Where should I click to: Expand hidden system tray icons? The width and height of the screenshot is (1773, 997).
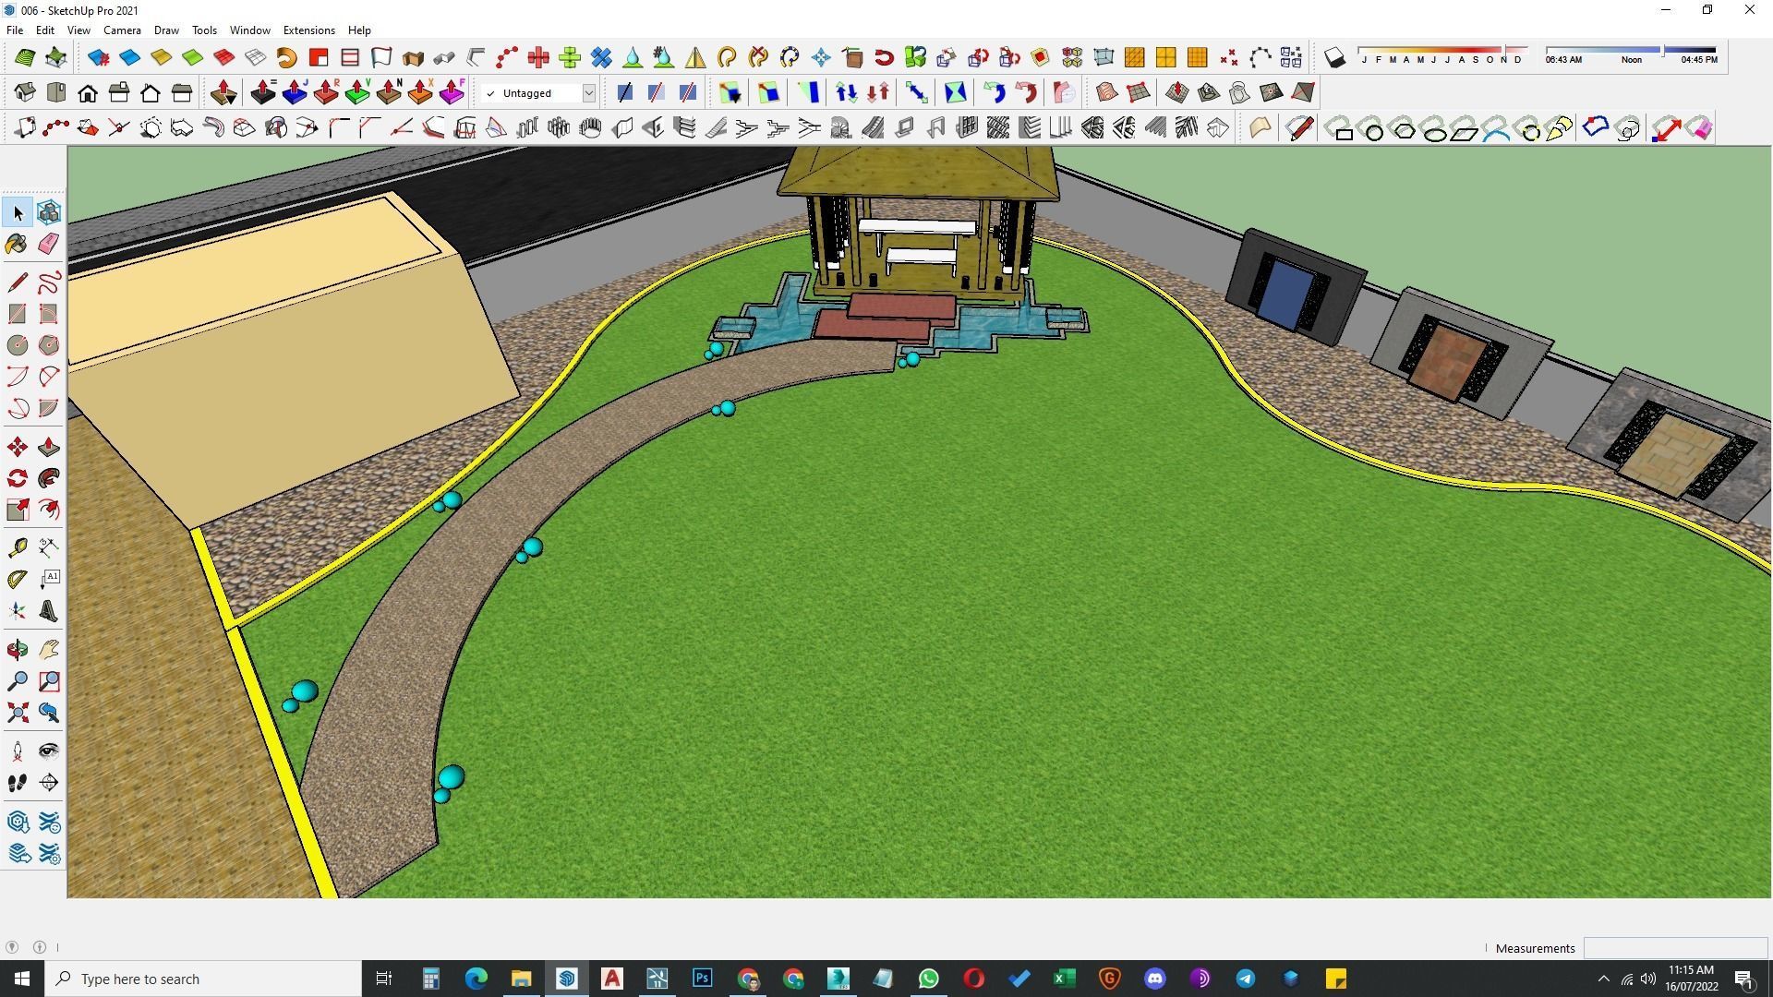coord(1603,979)
